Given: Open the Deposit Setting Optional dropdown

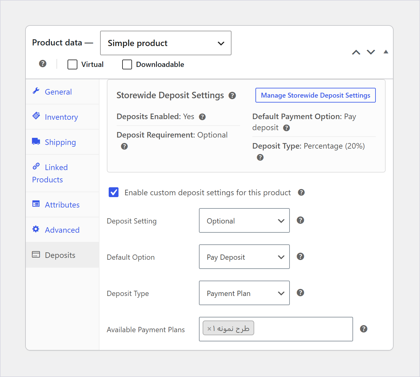Looking at the screenshot, I should click(x=244, y=220).
